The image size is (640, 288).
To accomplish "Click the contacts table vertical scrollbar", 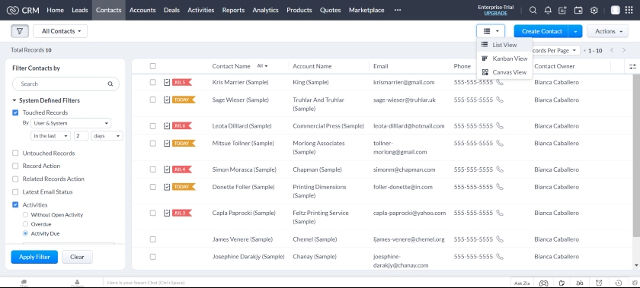I will pyautogui.click(x=636, y=155).
